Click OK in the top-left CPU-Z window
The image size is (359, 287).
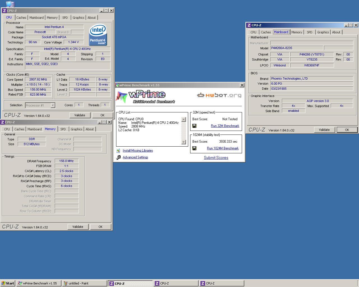click(x=102, y=115)
